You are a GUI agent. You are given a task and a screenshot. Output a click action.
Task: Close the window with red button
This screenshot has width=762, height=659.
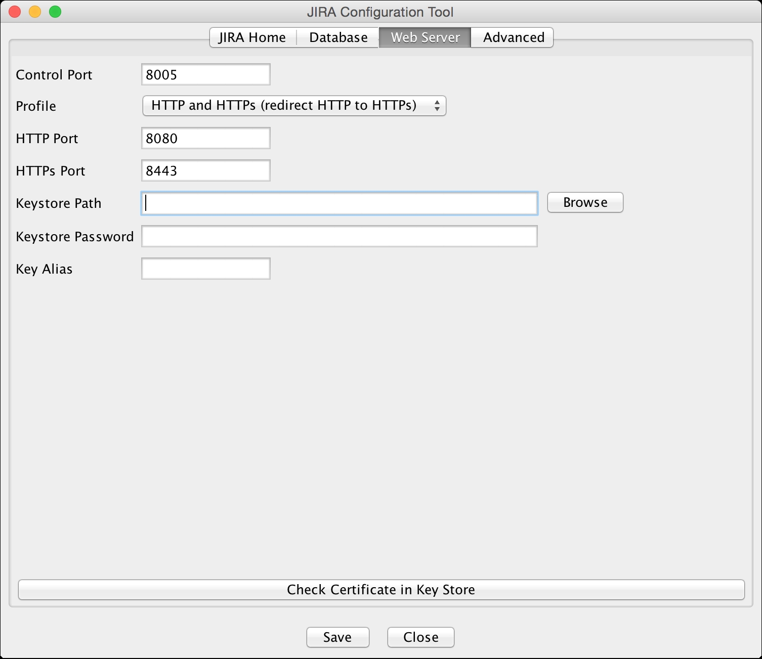click(x=15, y=12)
